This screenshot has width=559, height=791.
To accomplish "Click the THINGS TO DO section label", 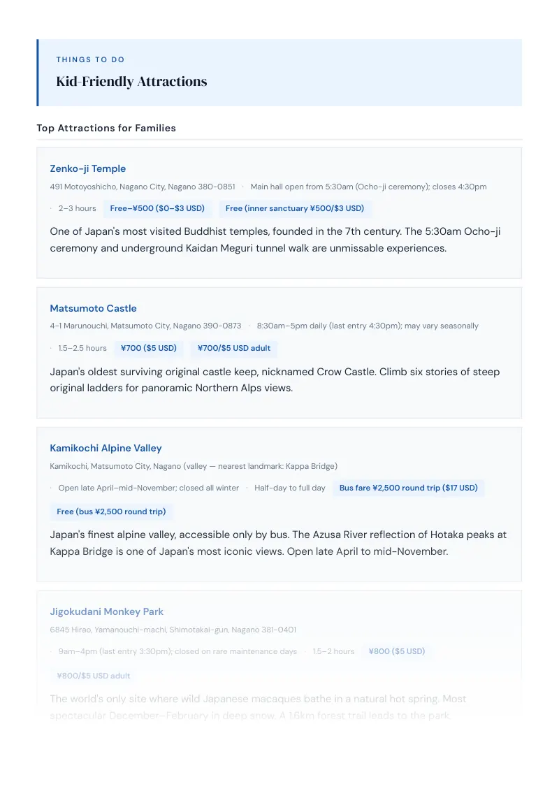I will (90, 59).
